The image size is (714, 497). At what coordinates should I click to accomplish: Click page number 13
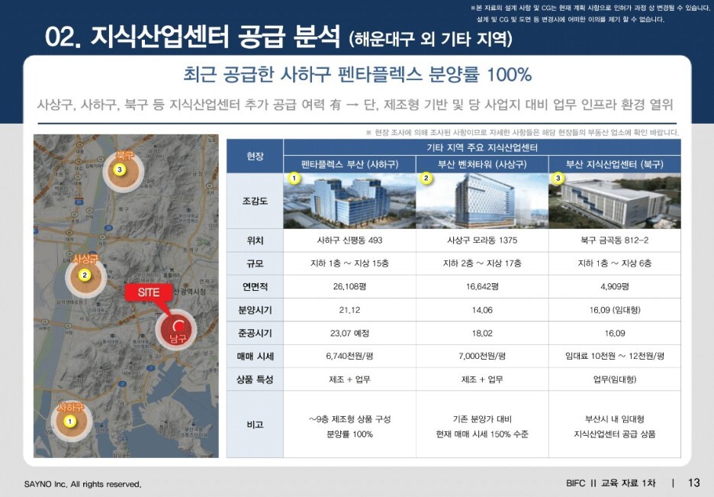click(x=693, y=483)
